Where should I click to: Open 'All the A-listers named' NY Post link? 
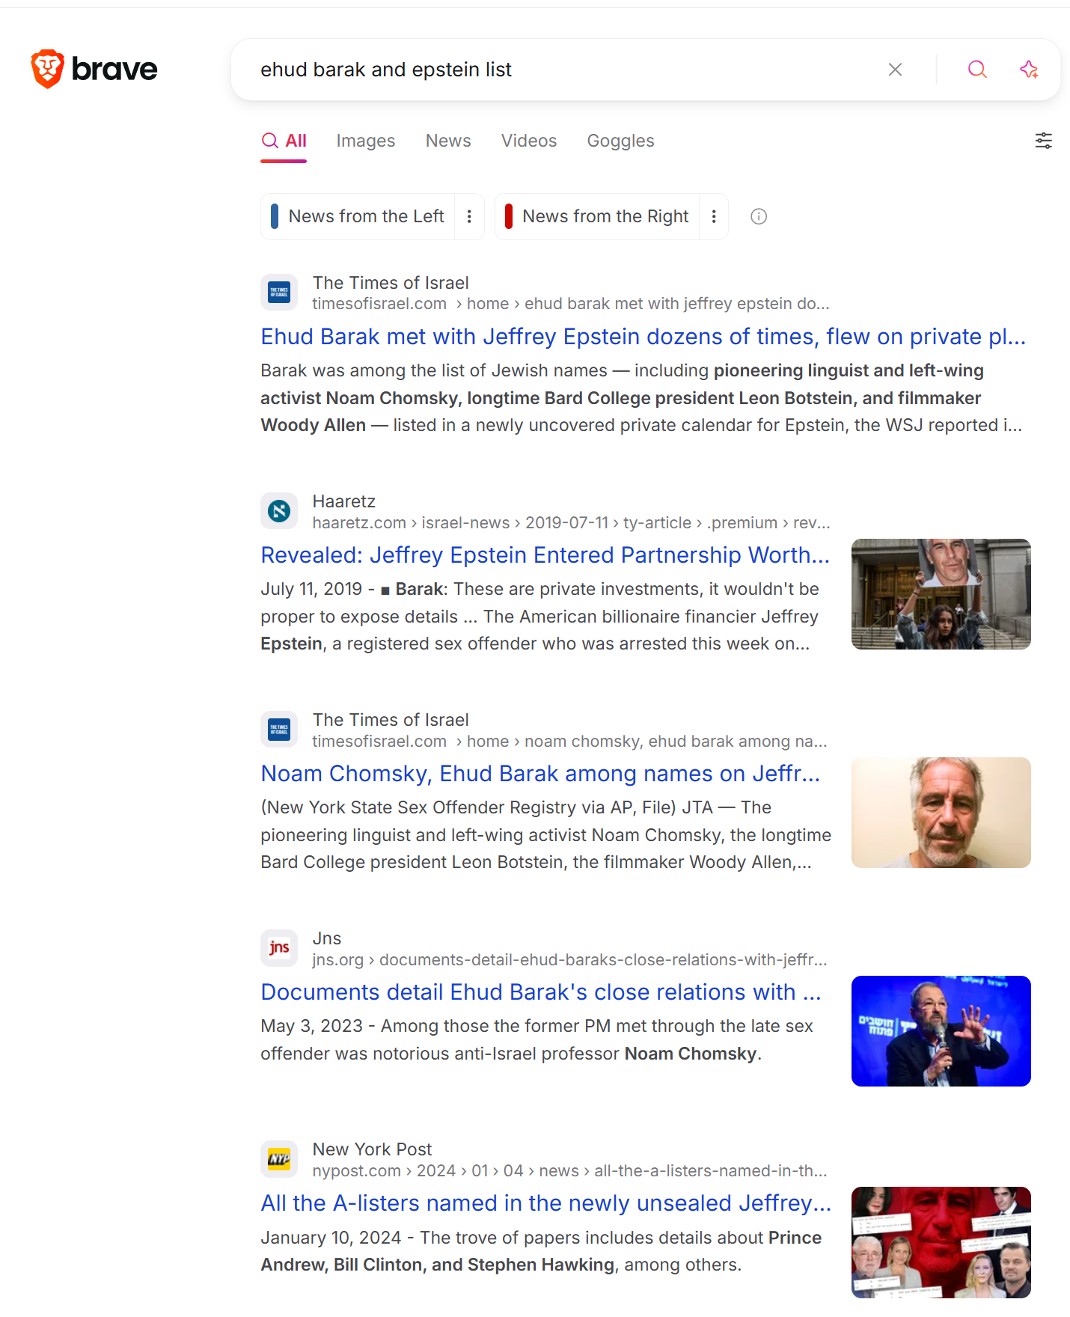click(x=546, y=1203)
